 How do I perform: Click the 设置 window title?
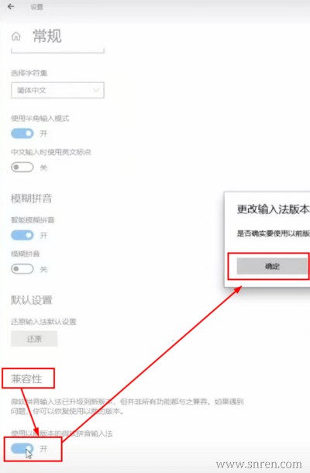click(x=36, y=7)
